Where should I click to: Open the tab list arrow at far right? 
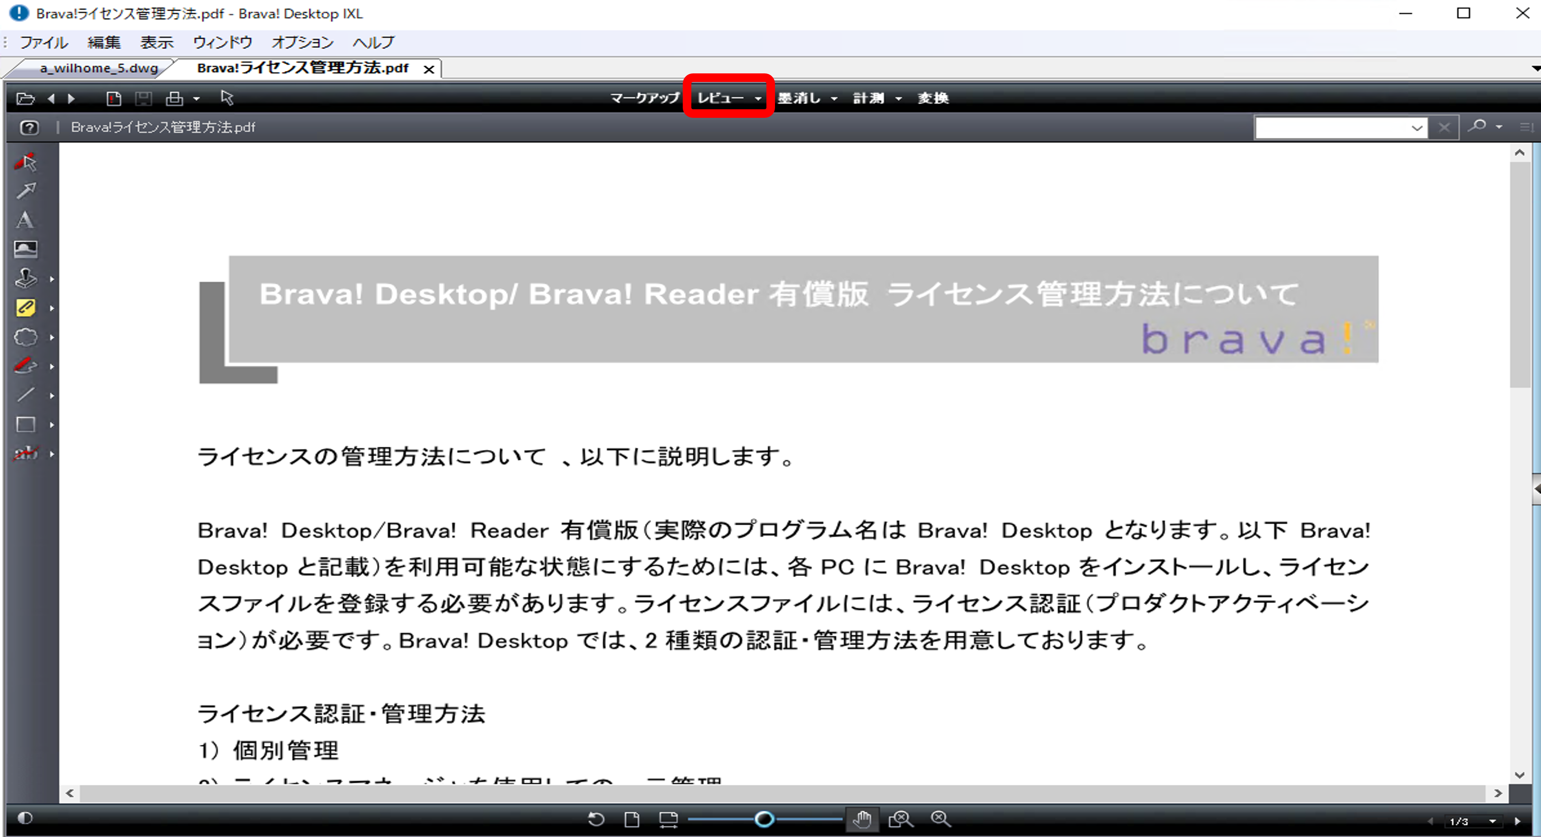(x=1536, y=68)
